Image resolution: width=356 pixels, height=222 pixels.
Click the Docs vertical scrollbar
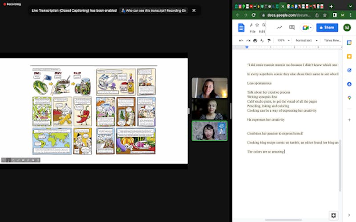point(340,165)
